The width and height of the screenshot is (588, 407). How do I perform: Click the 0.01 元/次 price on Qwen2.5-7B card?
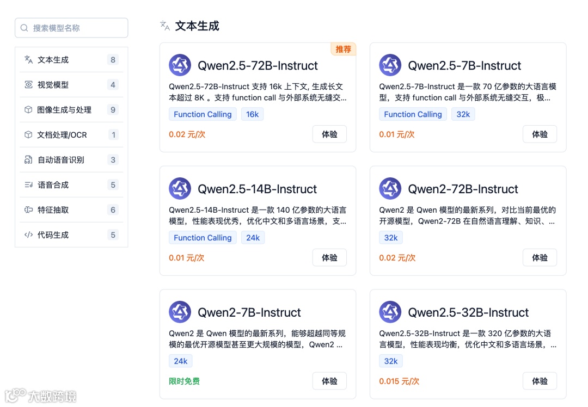(397, 134)
